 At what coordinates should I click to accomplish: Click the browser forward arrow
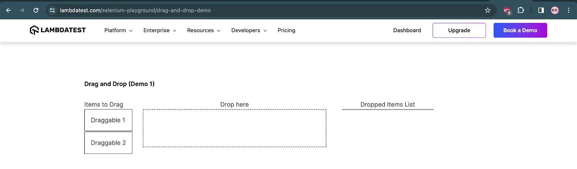(22, 10)
